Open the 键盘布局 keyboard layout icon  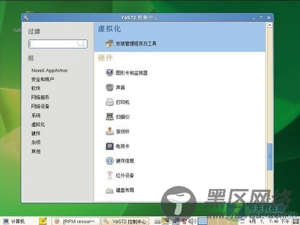click(109, 190)
